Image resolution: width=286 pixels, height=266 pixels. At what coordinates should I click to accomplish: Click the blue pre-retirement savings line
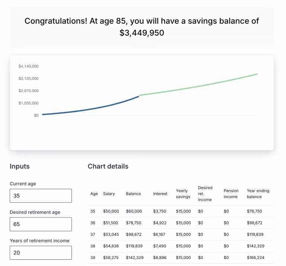pos(93,108)
